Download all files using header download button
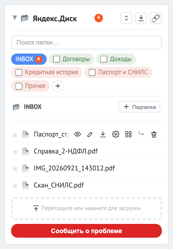Screen dimensions: 173x249 coord(141,18)
